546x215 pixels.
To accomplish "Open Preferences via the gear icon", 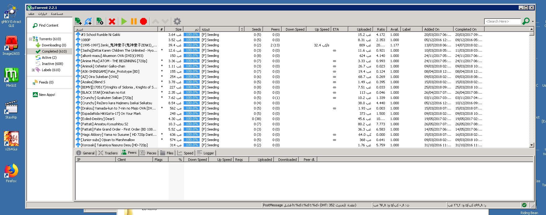I will point(177,21).
